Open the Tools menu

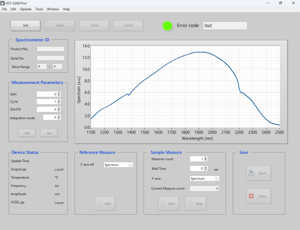click(x=39, y=9)
